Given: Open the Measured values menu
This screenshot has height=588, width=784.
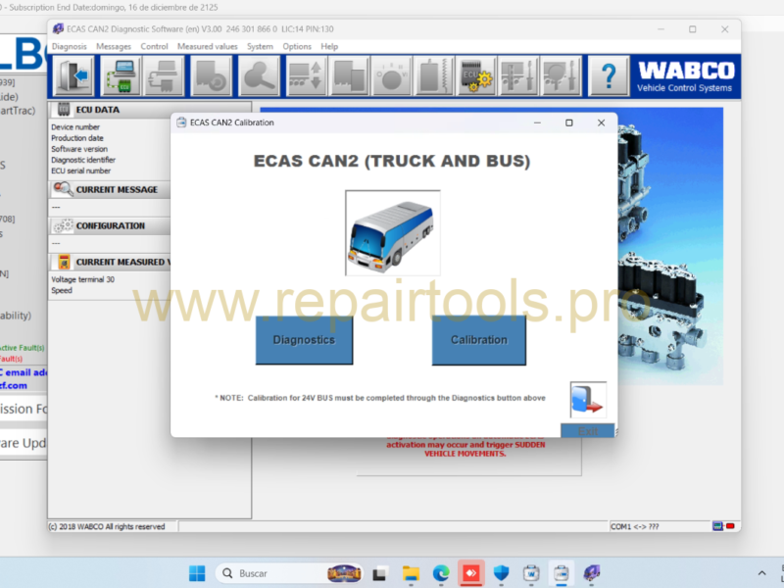Looking at the screenshot, I should tap(208, 46).
